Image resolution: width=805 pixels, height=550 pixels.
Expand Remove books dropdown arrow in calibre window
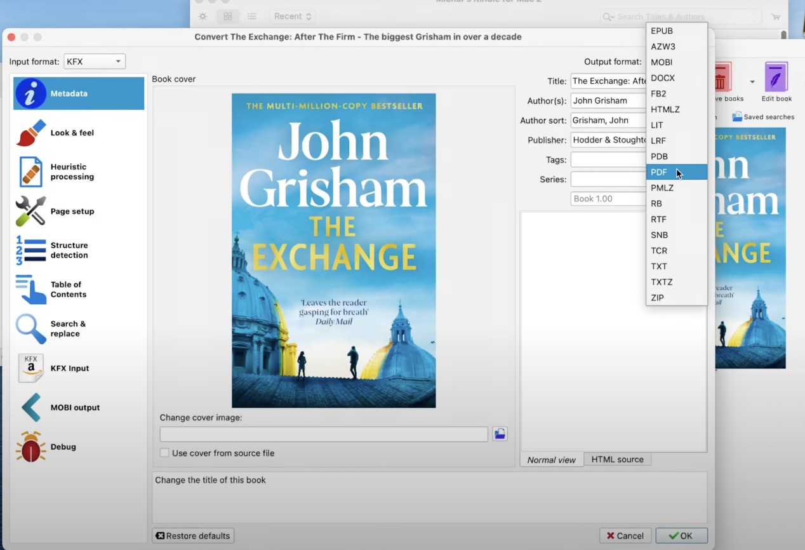(752, 82)
